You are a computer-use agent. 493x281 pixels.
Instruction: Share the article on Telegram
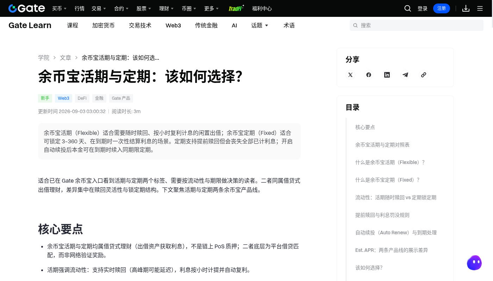click(405, 75)
